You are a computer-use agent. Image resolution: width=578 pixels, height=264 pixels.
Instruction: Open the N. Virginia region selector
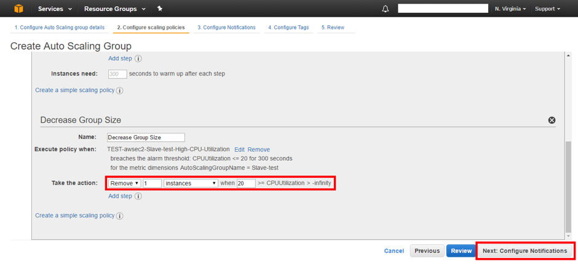tap(510, 9)
